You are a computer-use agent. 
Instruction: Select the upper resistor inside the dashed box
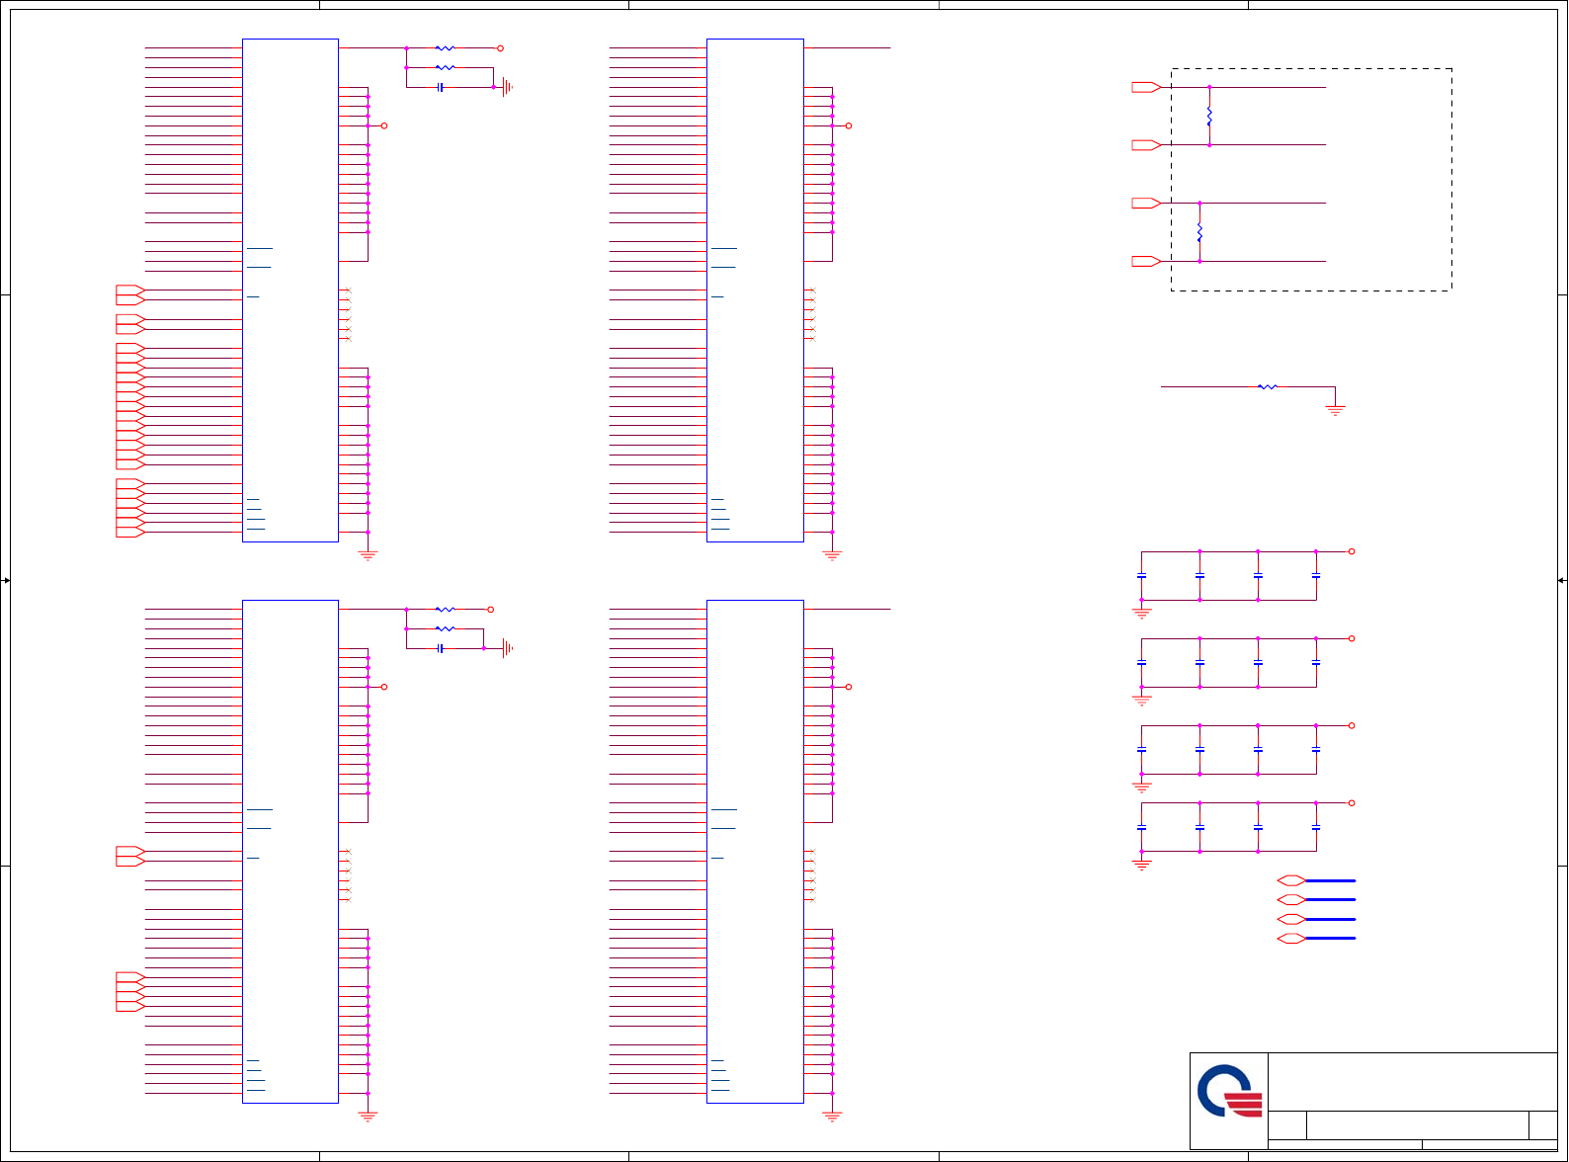tap(1209, 117)
